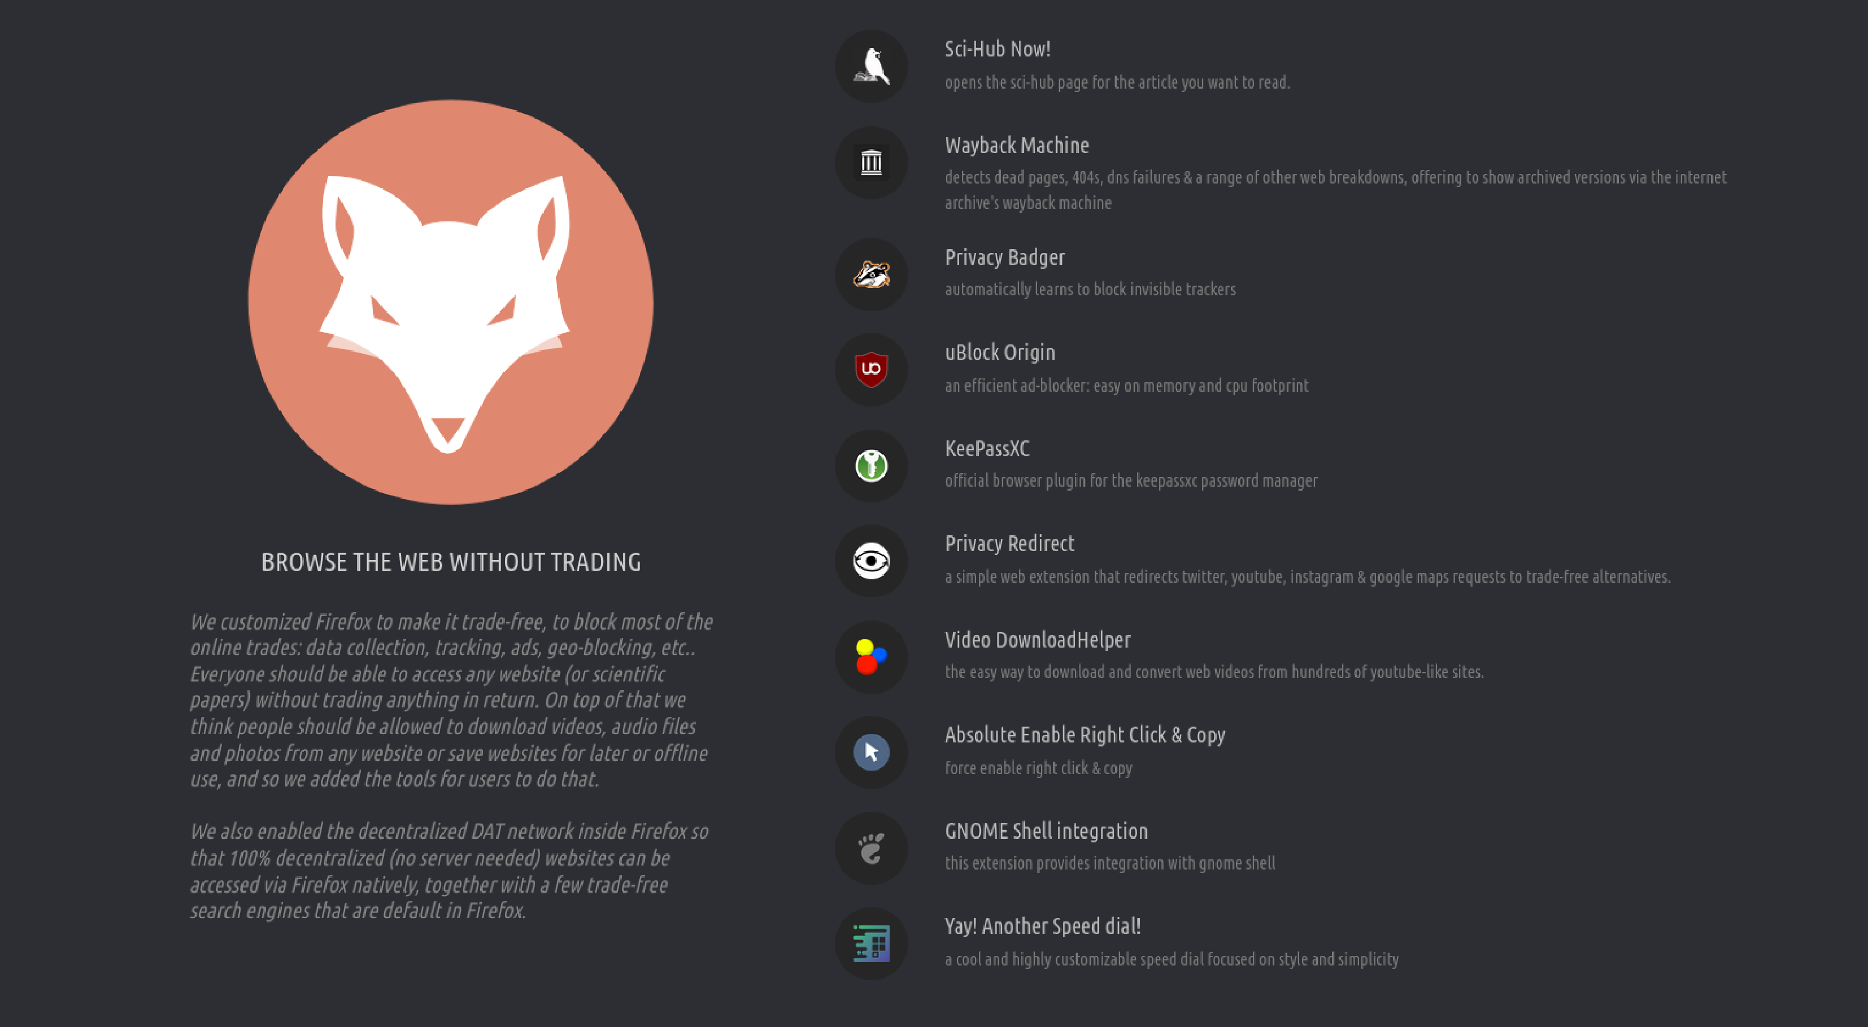Open the Wayback Machine title link
This screenshot has height=1027, width=1868.
click(1017, 145)
